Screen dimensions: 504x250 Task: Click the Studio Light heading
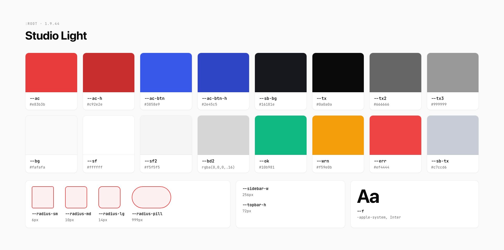[56, 36]
